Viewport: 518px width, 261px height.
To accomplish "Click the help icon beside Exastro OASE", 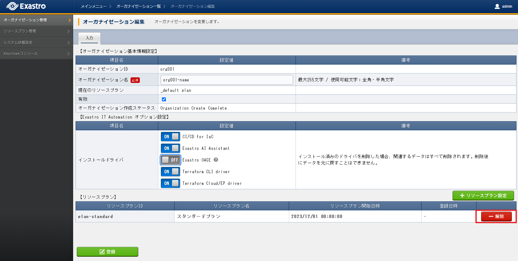I will click(216, 160).
